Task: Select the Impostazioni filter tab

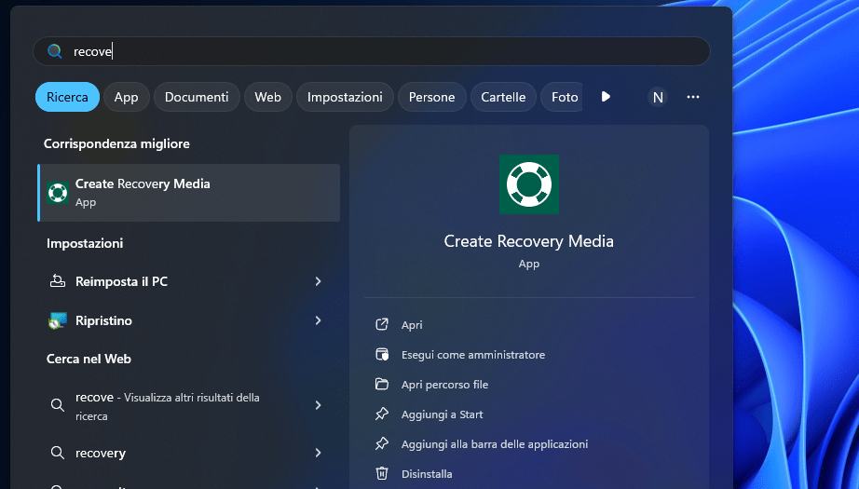Action: [x=345, y=97]
